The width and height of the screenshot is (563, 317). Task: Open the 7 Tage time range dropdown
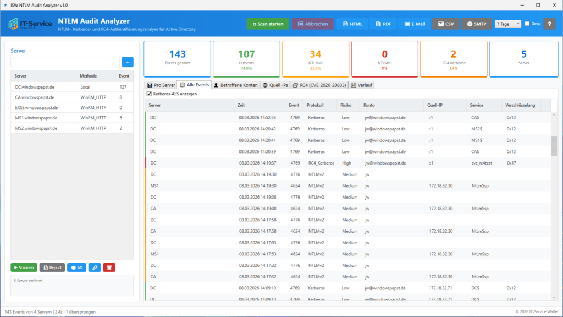pyautogui.click(x=507, y=24)
